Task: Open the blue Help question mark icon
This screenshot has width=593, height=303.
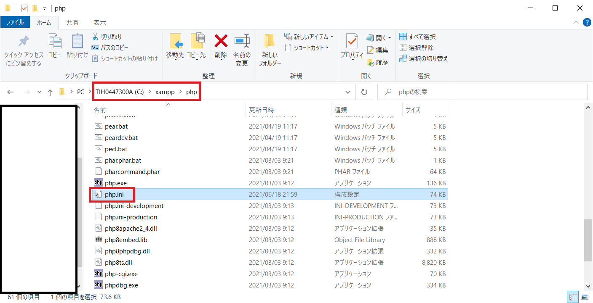Action: 587,22
